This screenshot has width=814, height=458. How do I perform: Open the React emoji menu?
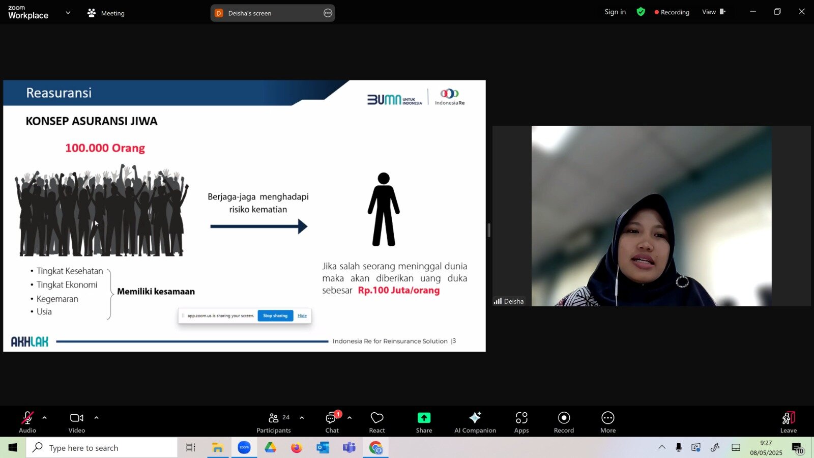(x=377, y=422)
